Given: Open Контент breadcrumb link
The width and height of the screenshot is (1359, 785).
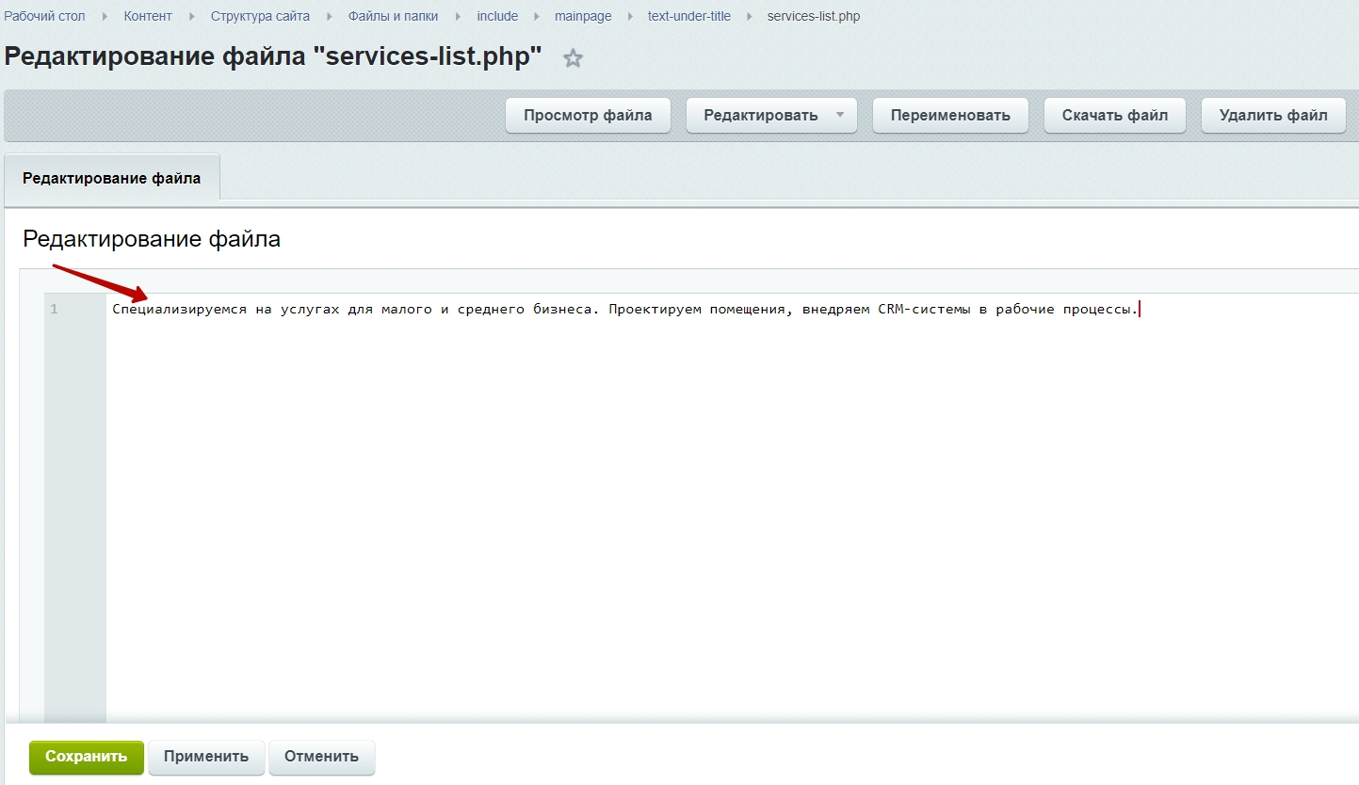Looking at the screenshot, I should (148, 16).
